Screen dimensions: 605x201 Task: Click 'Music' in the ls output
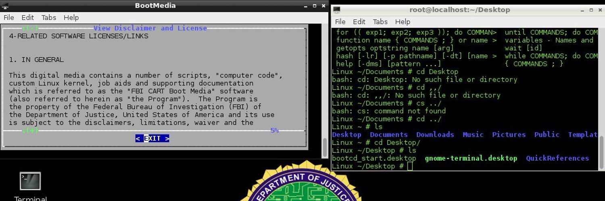click(x=473, y=135)
